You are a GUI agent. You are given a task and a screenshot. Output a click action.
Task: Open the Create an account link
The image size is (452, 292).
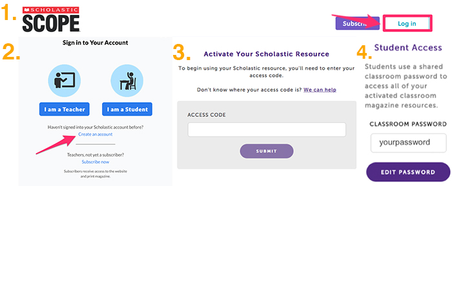(x=96, y=134)
